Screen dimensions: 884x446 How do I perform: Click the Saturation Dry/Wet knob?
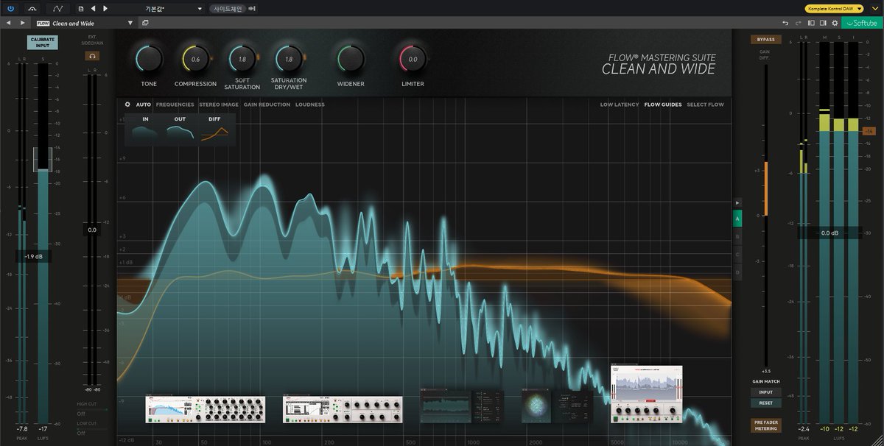288,59
